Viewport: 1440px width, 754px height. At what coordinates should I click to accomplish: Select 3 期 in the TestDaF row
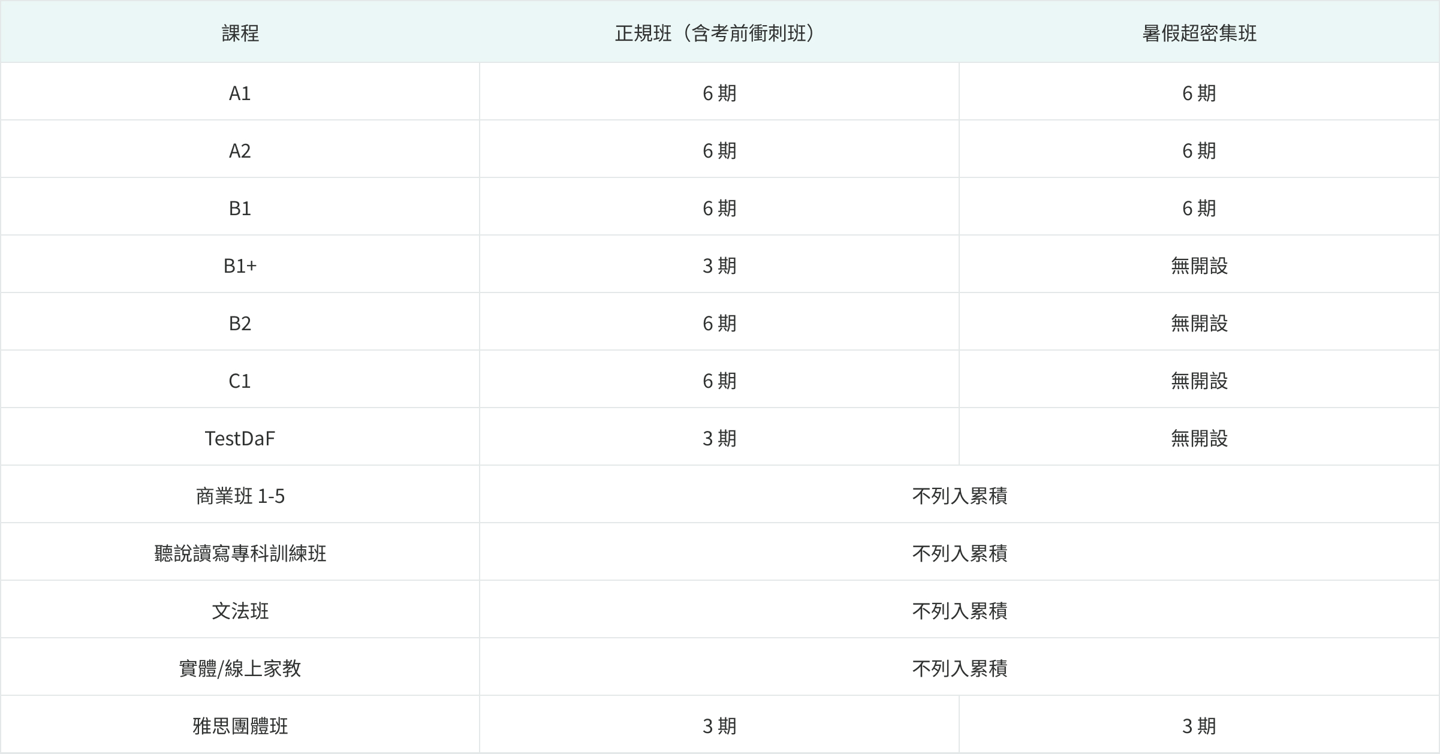pyautogui.click(x=719, y=439)
